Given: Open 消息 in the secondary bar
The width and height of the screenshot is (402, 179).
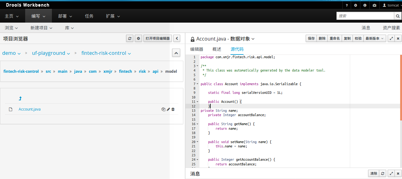Looking at the screenshot, I should tap(366, 28).
